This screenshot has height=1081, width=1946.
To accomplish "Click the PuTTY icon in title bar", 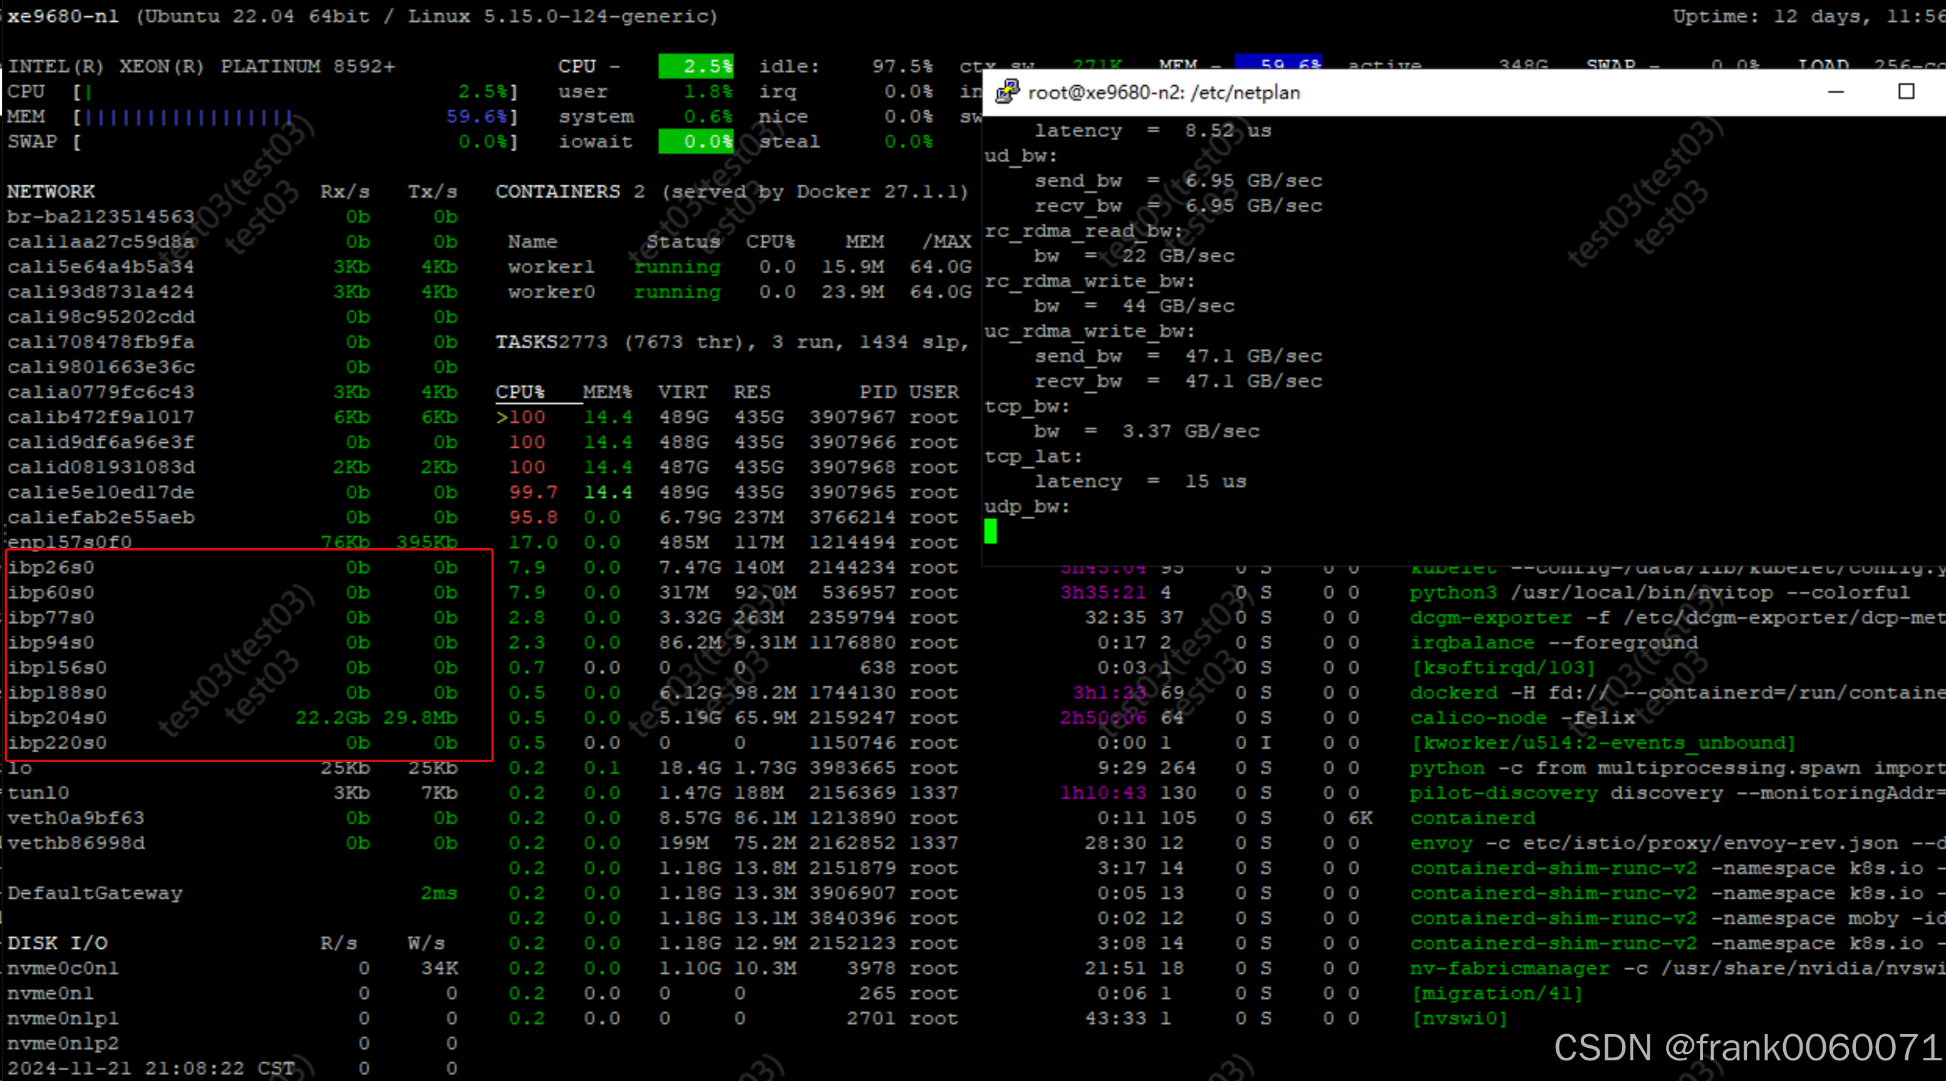I will coord(1007,92).
